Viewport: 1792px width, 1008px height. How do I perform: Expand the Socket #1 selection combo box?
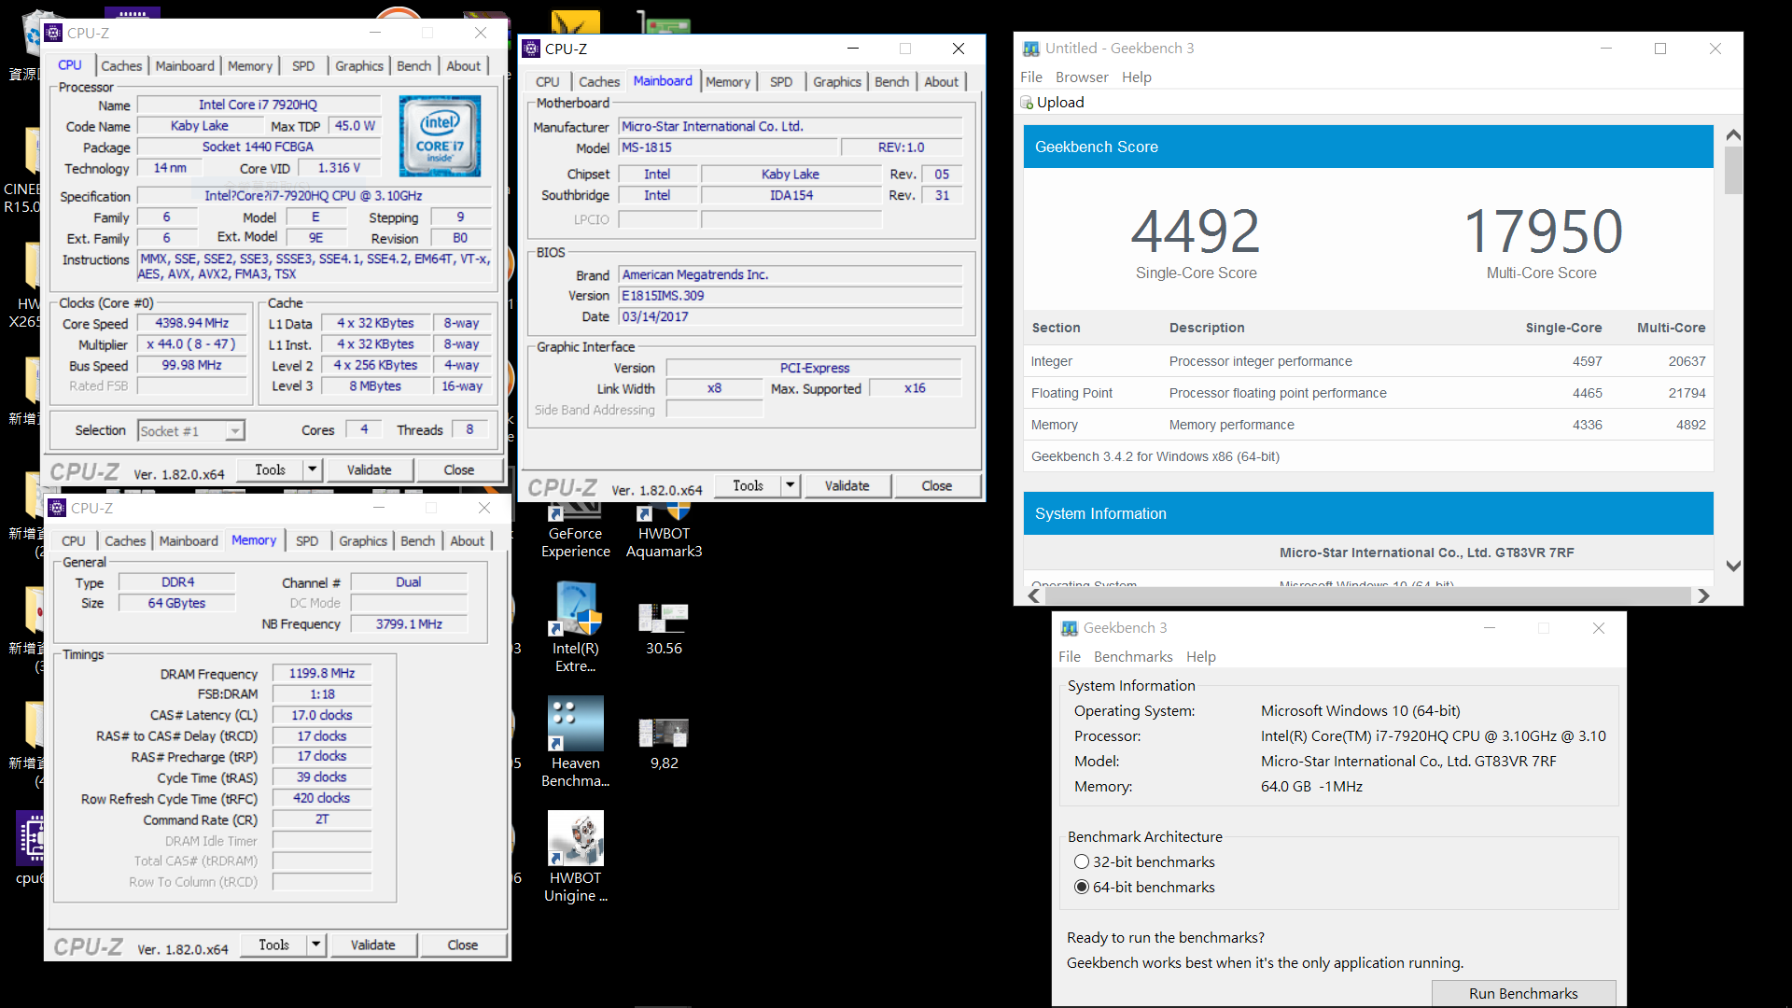235,430
